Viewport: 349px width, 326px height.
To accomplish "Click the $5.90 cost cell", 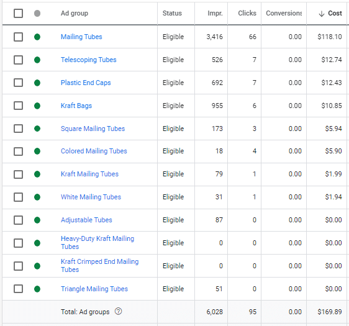I will pos(333,151).
